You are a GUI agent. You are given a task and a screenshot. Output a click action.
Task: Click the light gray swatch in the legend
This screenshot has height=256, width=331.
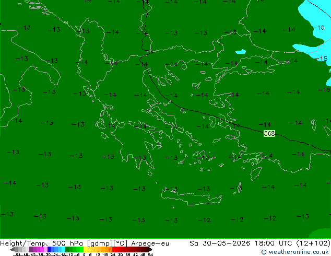point(27,249)
